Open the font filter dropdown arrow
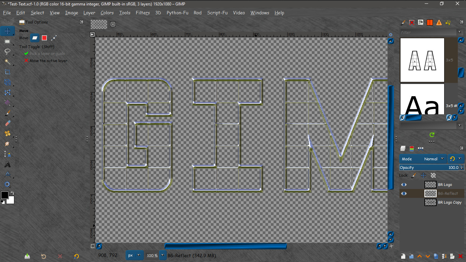 [x=459, y=32]
